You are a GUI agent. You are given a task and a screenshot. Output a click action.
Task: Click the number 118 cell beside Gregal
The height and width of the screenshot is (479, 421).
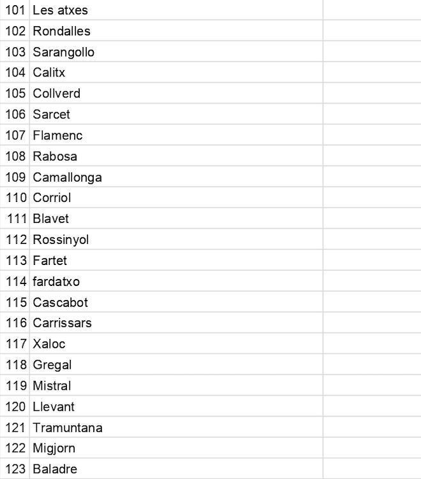(x=15, y=365)
